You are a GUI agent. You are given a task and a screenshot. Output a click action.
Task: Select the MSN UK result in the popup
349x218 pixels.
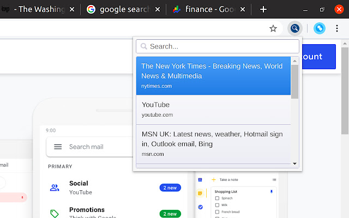[213, 143]
